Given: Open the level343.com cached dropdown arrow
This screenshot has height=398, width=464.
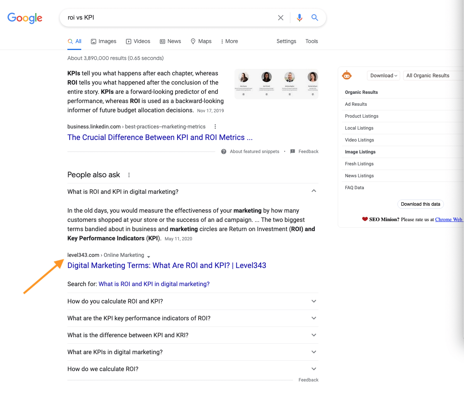Looking at the screenshot, I should pos(149,256).
